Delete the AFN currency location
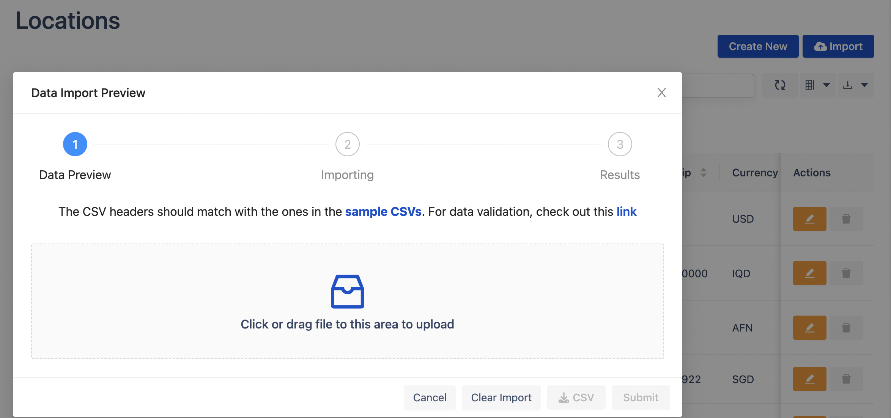The width and height of the screenshot is (891, 418). click(846, 328)
